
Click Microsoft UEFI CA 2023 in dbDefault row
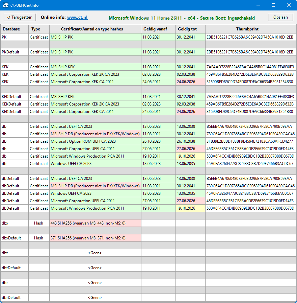coord(95,179)
